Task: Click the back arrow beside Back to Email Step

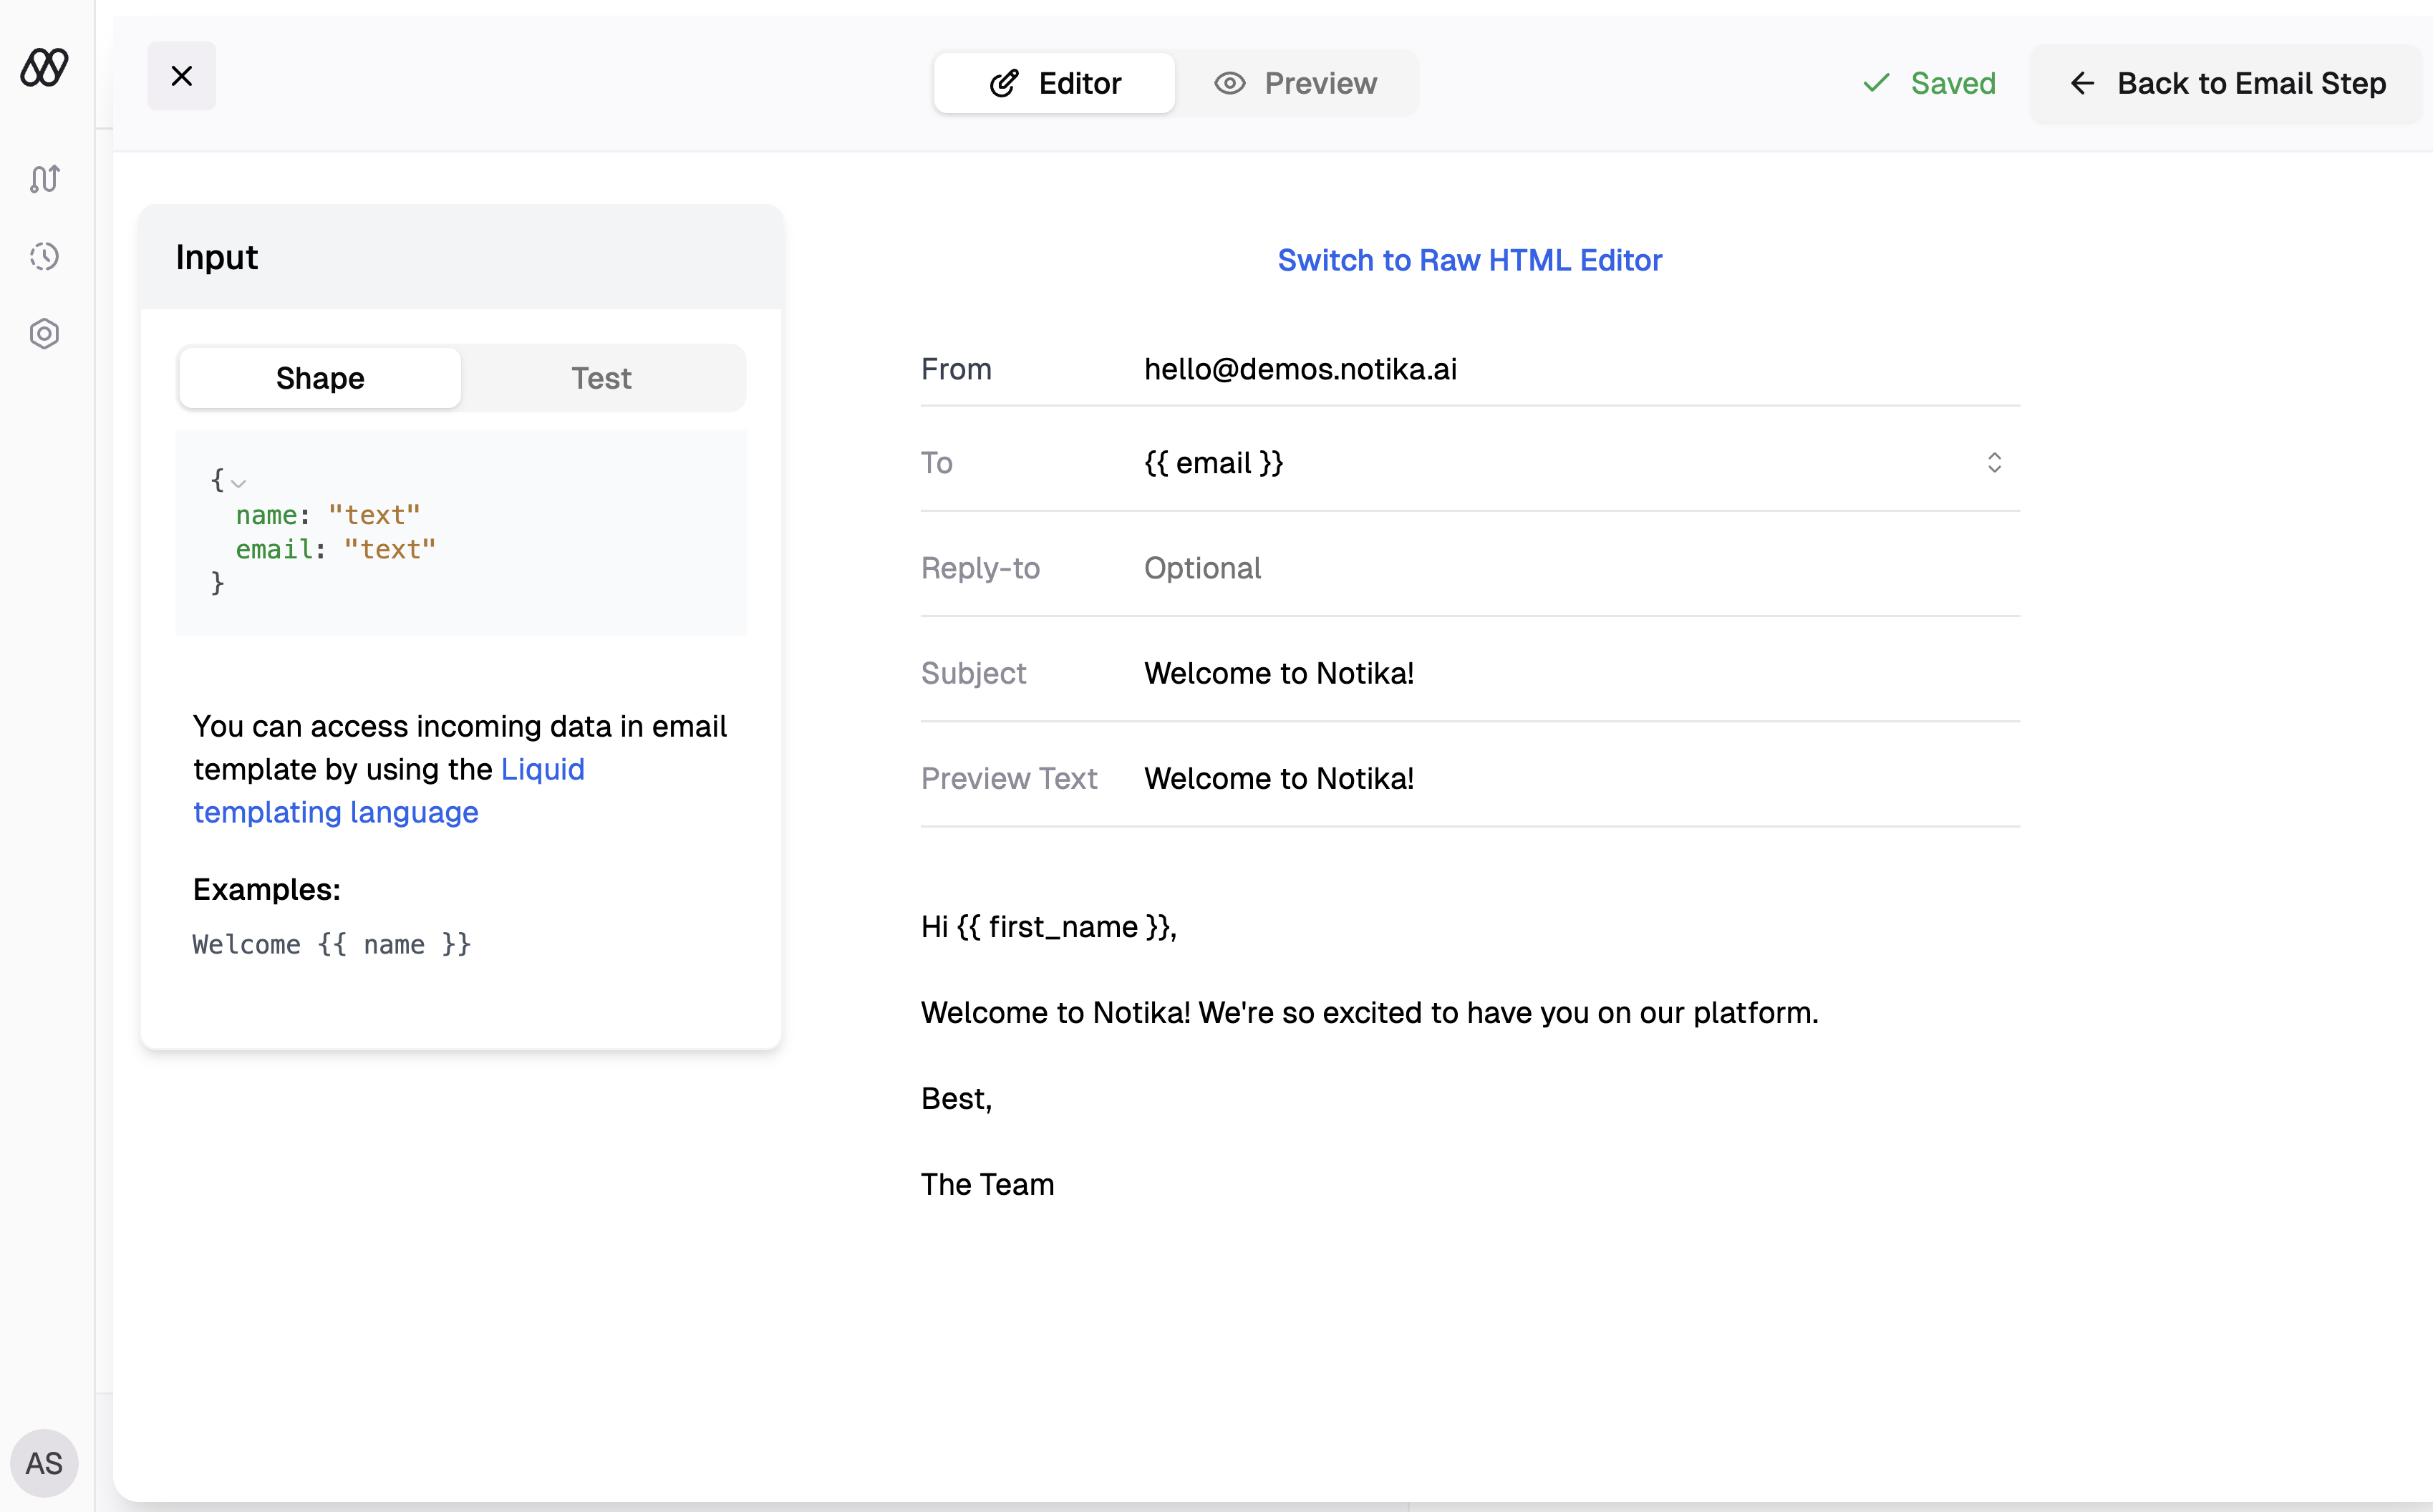Action: [2083, 83]
